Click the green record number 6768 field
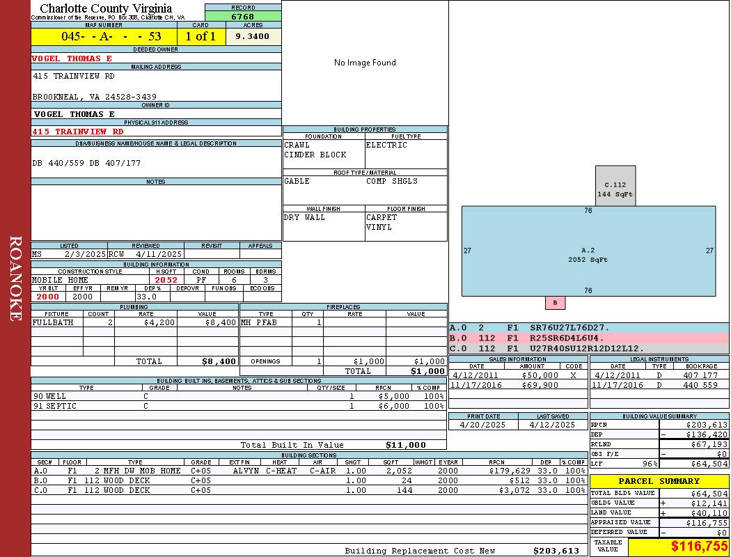Viewport: 731px width, 557px height. (x=243, y=16)
